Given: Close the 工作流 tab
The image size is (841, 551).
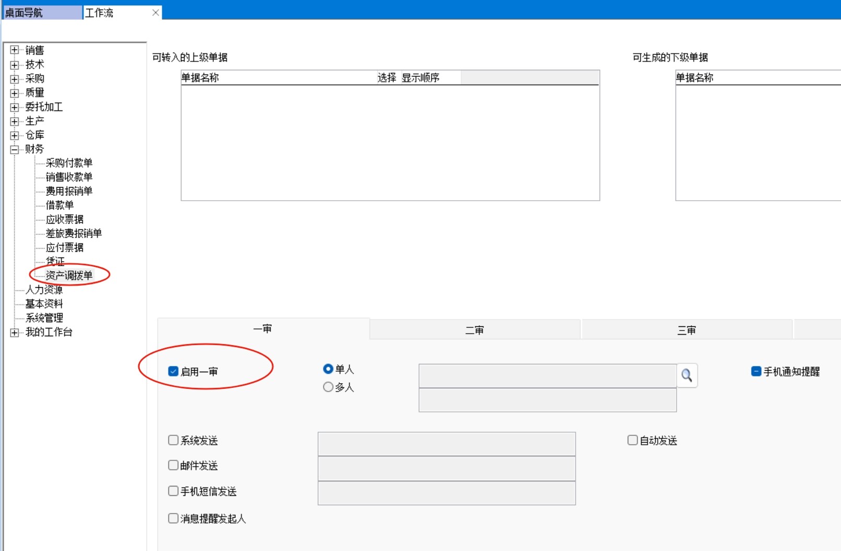Looking at the screenshot, I should (155, 13).
